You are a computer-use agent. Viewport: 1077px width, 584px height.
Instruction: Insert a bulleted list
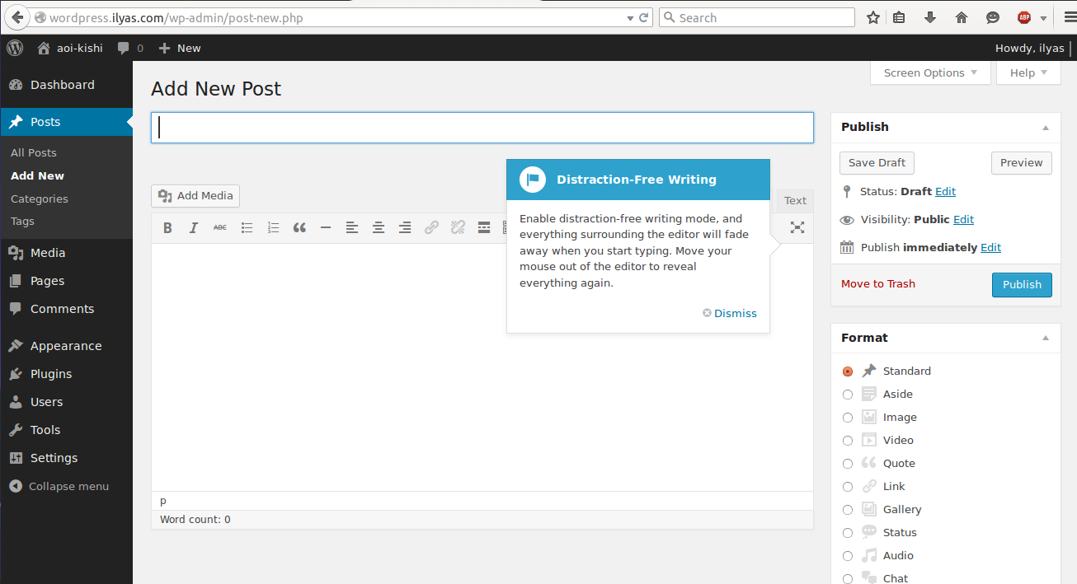tap(247, 228)
